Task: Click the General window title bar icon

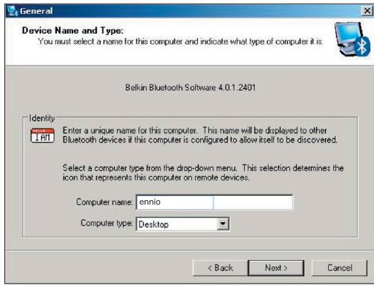Action: [x=12, y=11]
